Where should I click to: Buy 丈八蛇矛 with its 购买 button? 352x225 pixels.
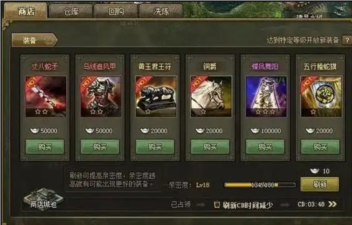[45, 147]
